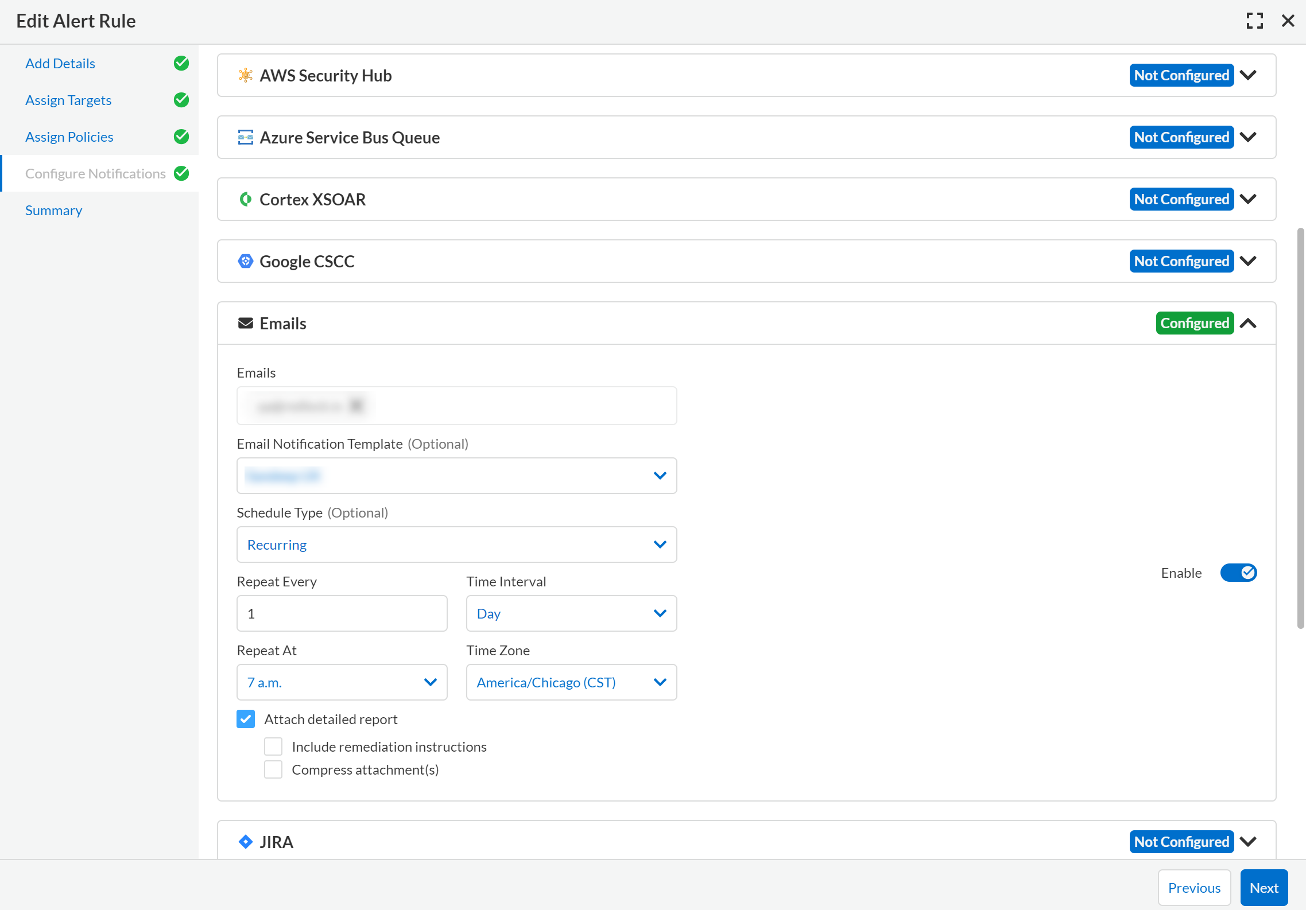Image resolution: width=1306 pixels, height=910 pixels.
Task: Click the Repeat Every input field
Action: [x=342, y=613]
